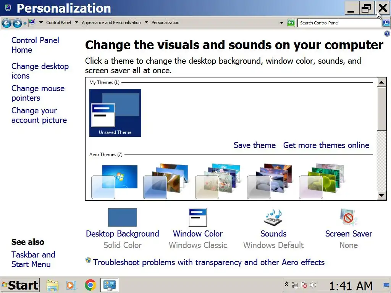Open the recent pages dropdown arrow
Viewport: 391px width, 293px height.
click(x=25, y=23)
